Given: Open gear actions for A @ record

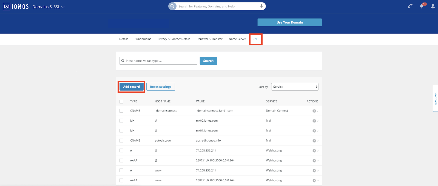Looking at the screenshot, I should coord(315,151).
